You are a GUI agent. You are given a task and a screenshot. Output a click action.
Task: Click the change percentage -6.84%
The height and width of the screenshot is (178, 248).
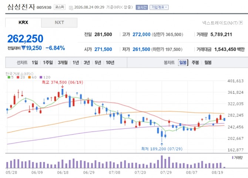(55, 48)
